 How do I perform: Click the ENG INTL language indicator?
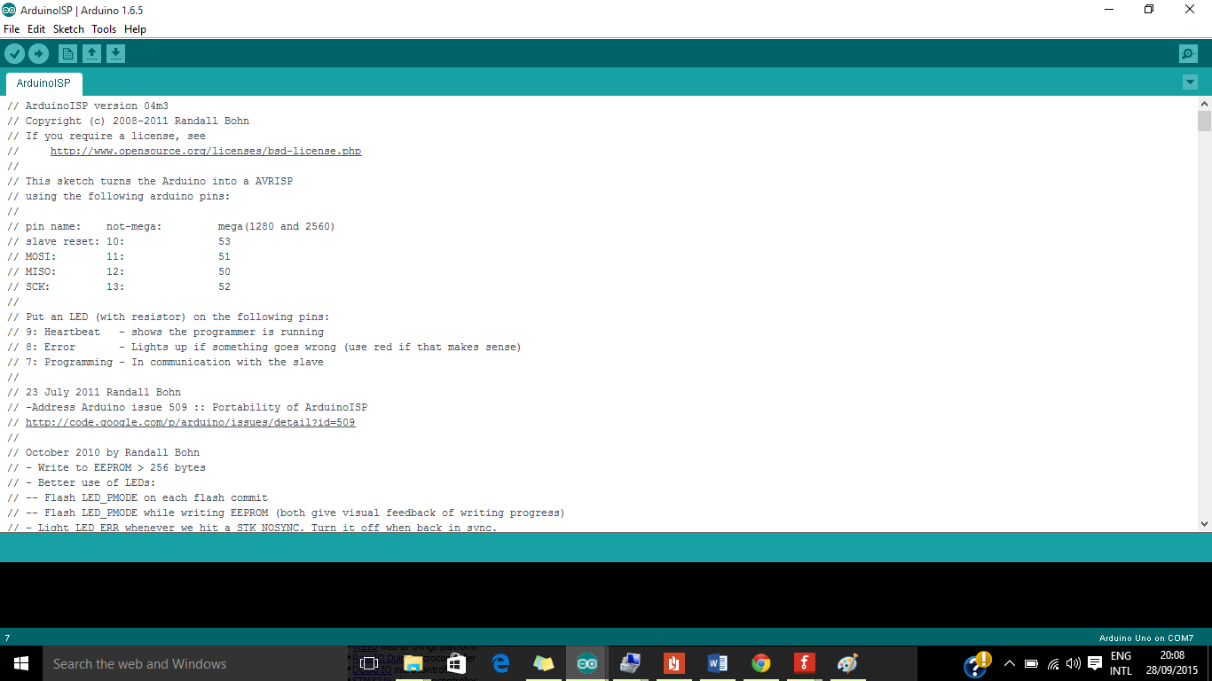pos(1121,663)
